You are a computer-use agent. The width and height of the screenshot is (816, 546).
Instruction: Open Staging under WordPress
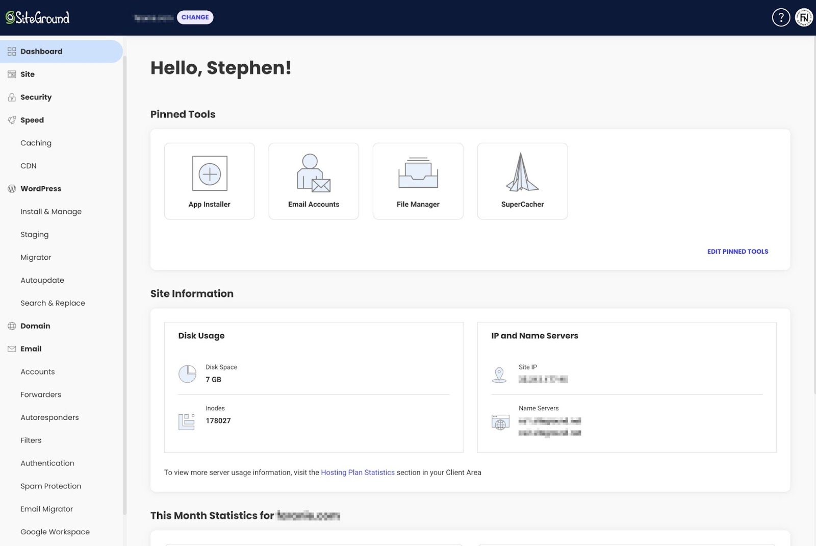click(35, 235)
